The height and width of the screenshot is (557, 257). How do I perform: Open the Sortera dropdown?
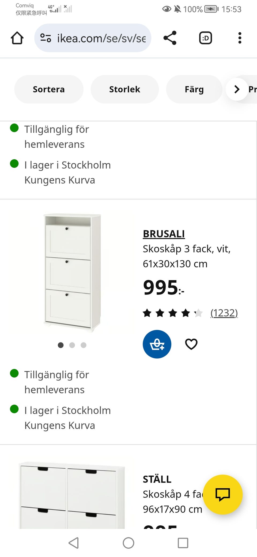[49, 89]
